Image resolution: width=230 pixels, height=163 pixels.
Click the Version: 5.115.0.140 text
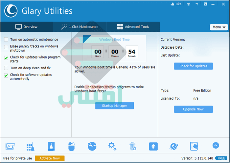(197, 158)
